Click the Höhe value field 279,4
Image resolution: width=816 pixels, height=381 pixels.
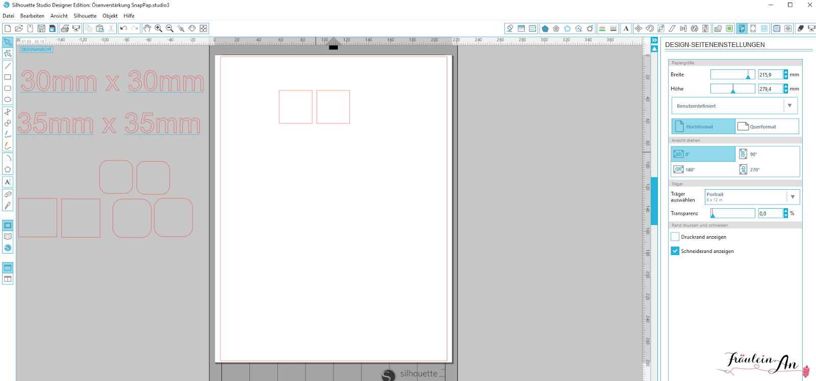(771, 89)
